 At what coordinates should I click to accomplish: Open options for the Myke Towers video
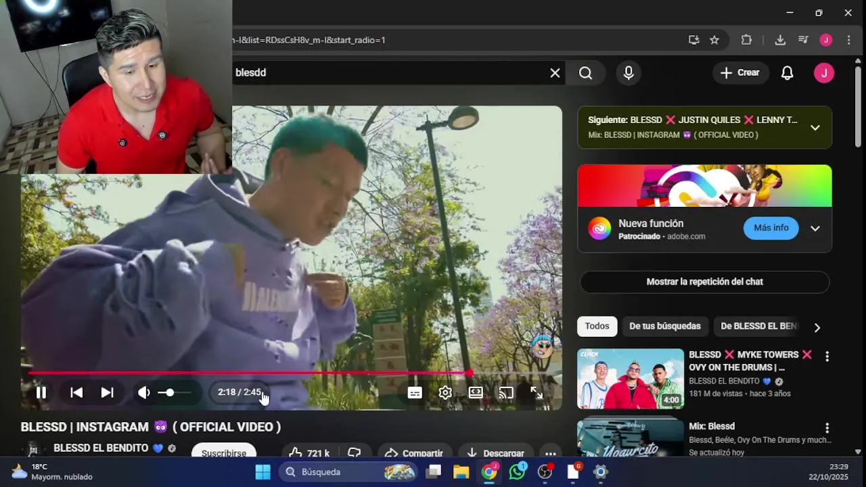827,356
